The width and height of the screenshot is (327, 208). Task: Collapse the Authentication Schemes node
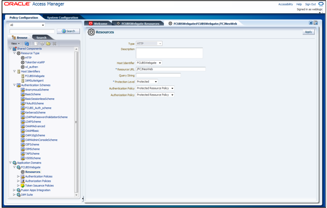point(14,85)
